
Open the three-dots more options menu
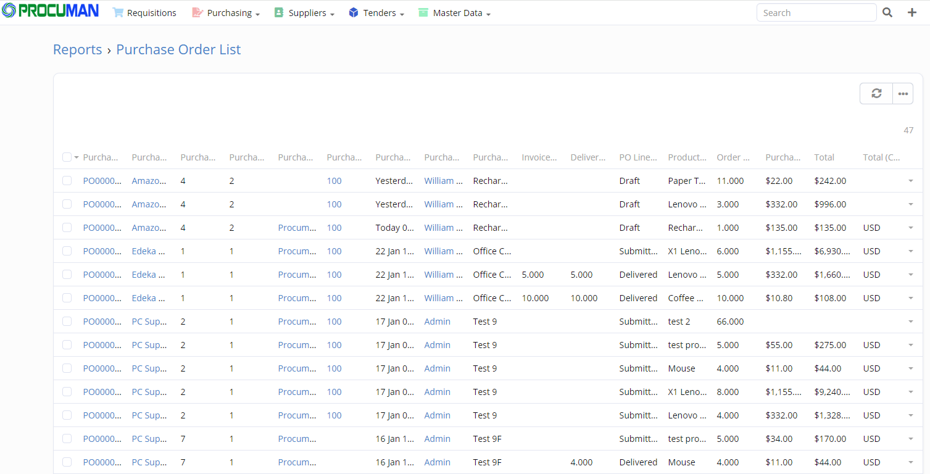point(903,93)
